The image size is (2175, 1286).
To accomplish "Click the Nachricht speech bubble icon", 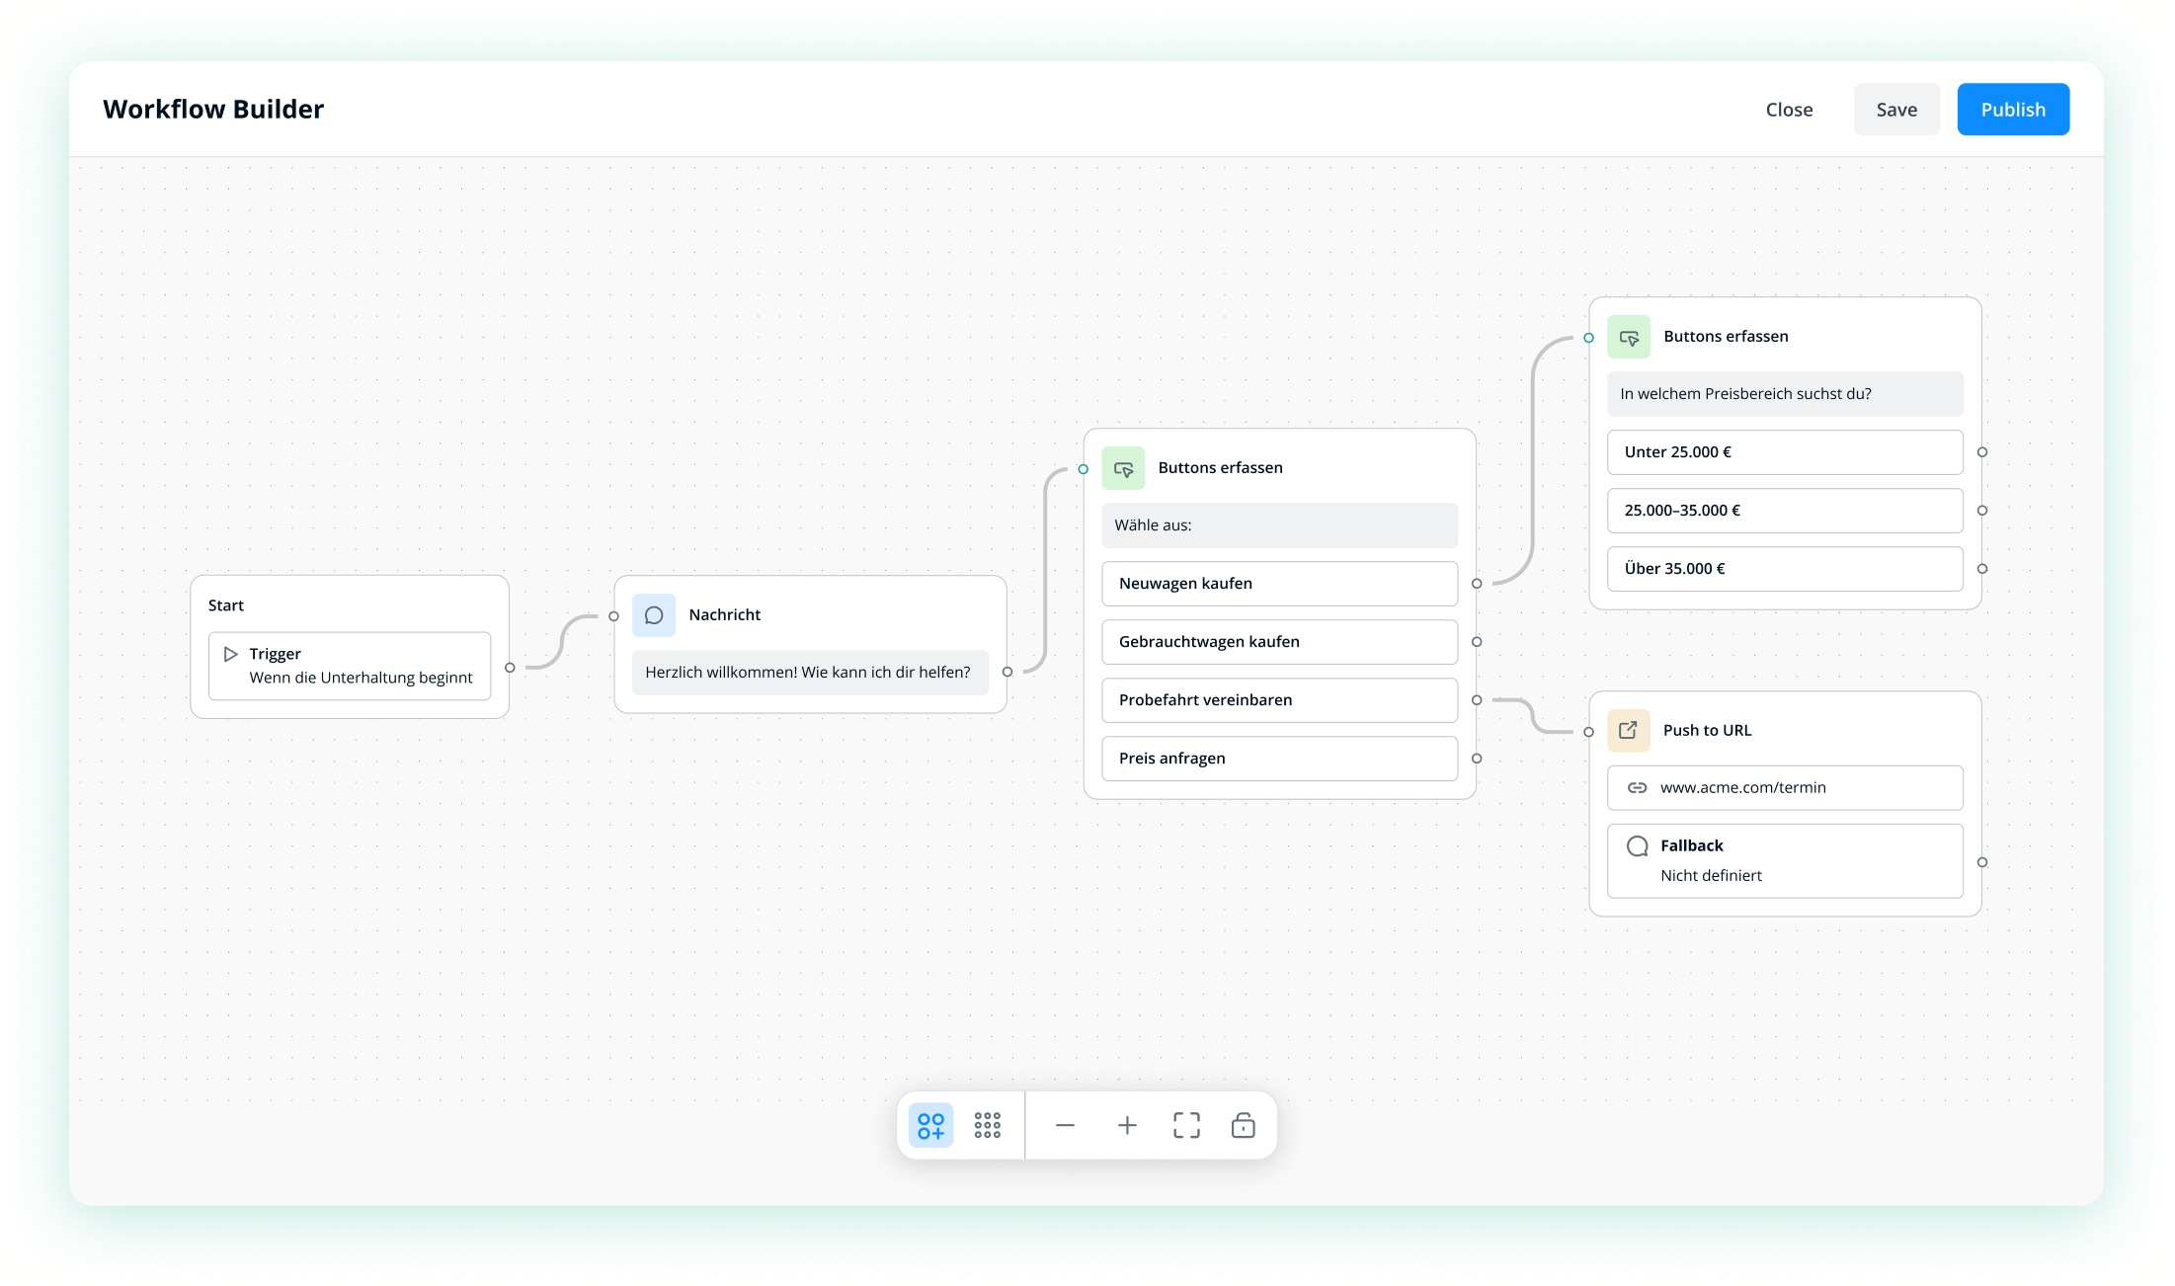I will point(654,615).
